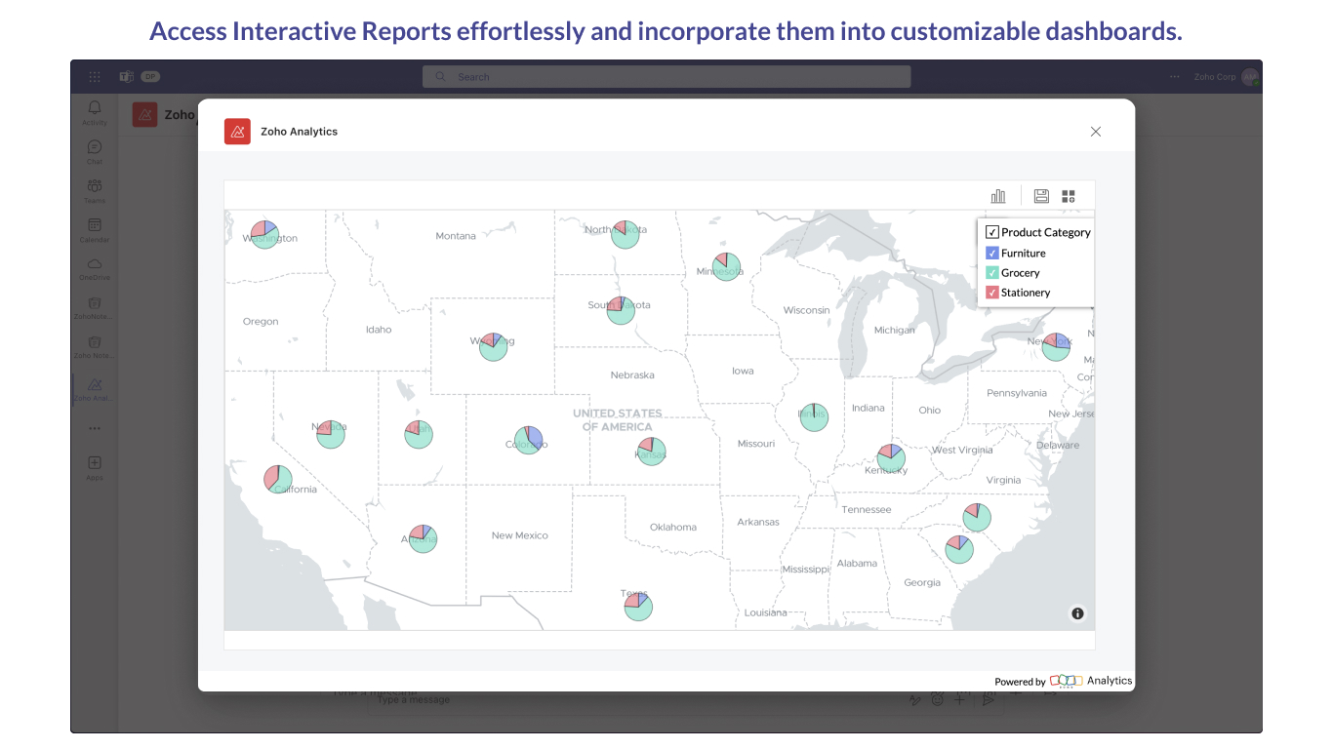Click the Nebraska label on the map

[x=632, y=374]
